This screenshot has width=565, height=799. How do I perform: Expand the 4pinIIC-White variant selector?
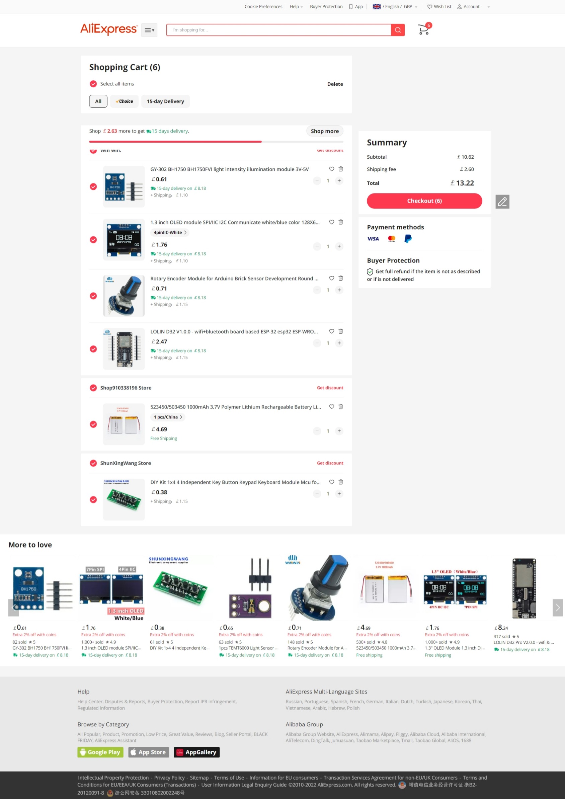pos(170,232)
